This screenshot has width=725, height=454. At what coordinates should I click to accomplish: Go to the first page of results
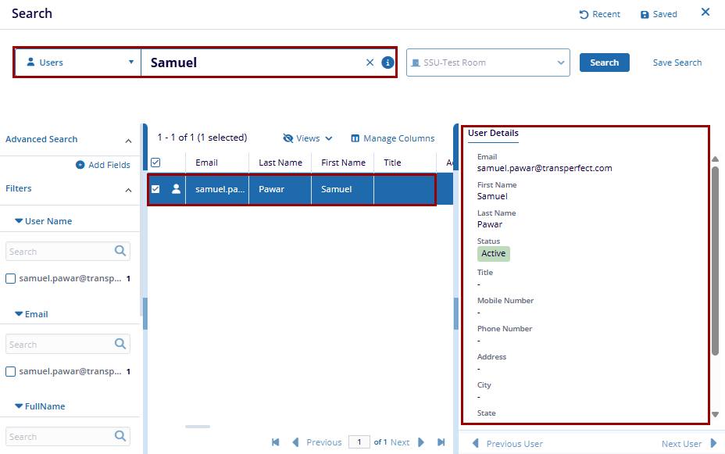point(276,442)
